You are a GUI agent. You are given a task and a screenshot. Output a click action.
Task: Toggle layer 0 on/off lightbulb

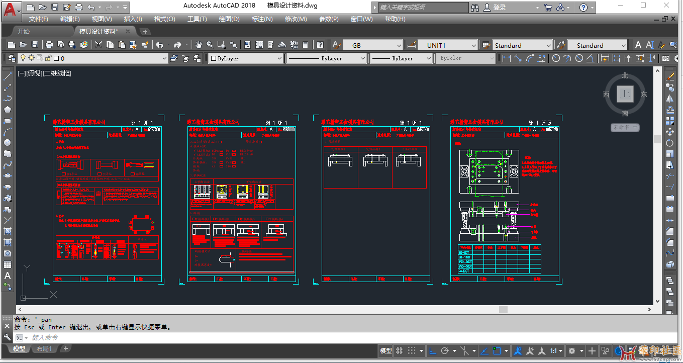click(24, 58)
